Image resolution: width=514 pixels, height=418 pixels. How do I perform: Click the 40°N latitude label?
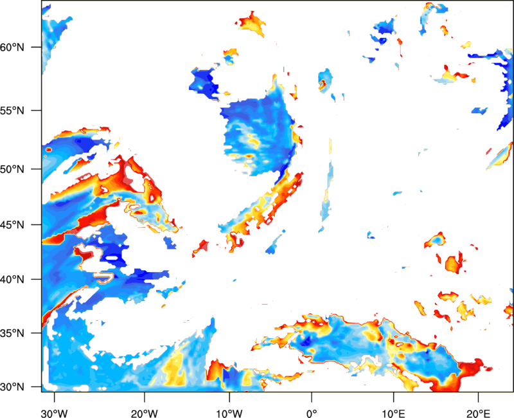(12, 280)
